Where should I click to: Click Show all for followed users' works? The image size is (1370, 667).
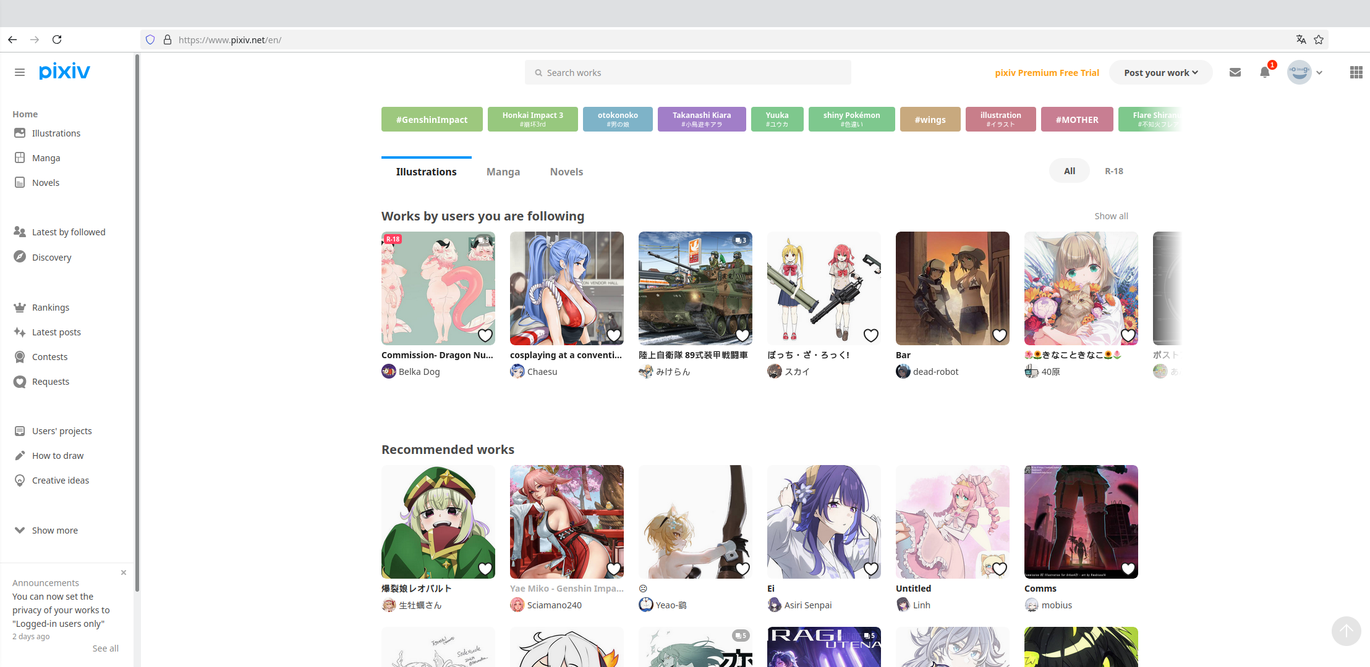point(1112,216)
